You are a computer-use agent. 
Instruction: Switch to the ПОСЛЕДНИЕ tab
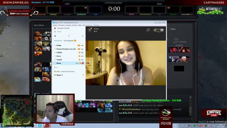[68, 41]
